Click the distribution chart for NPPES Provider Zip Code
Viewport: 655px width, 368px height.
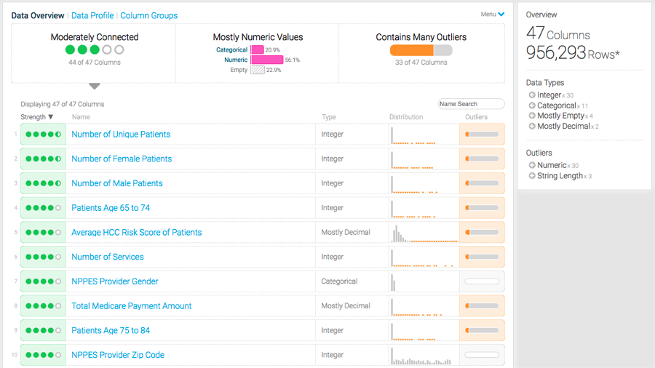pos(424,356)
